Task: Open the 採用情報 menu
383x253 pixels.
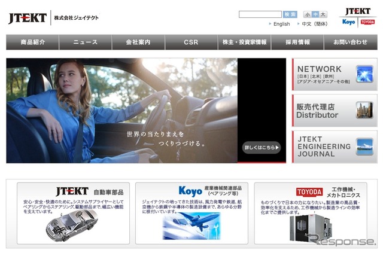Action: pyautogui.click(x=297, y=42)
